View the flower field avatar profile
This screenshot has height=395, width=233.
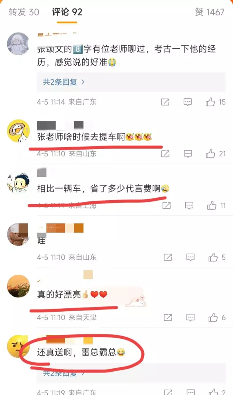coord(18,286)
